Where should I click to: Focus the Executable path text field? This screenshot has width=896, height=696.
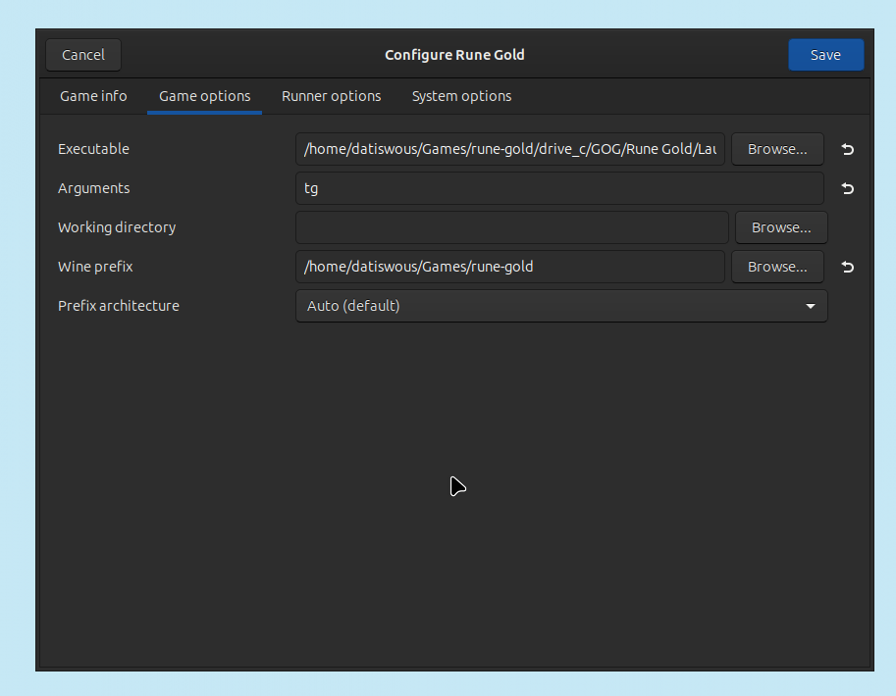pyautogui.click(x=509, y=149)
